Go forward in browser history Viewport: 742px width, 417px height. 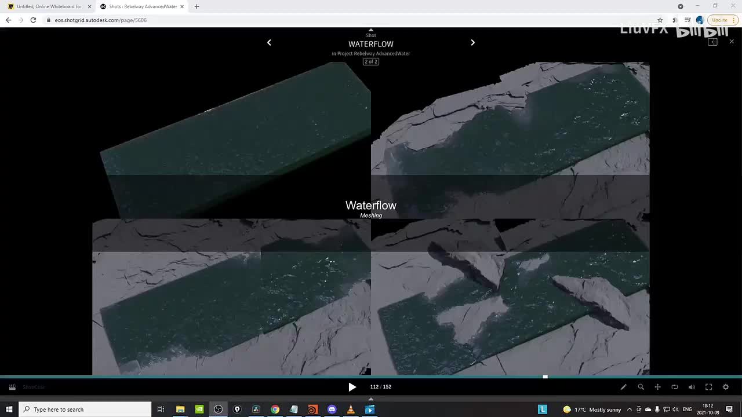point(21,20)
